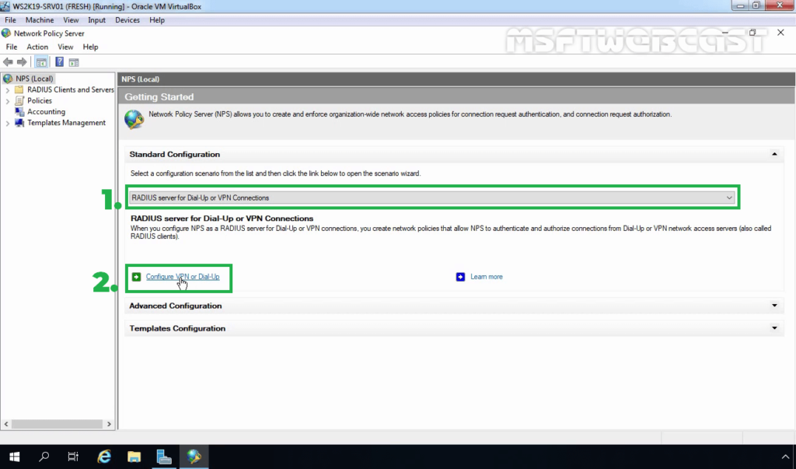
Task: Expand Templates Management tree node
Action: point(8,123)
